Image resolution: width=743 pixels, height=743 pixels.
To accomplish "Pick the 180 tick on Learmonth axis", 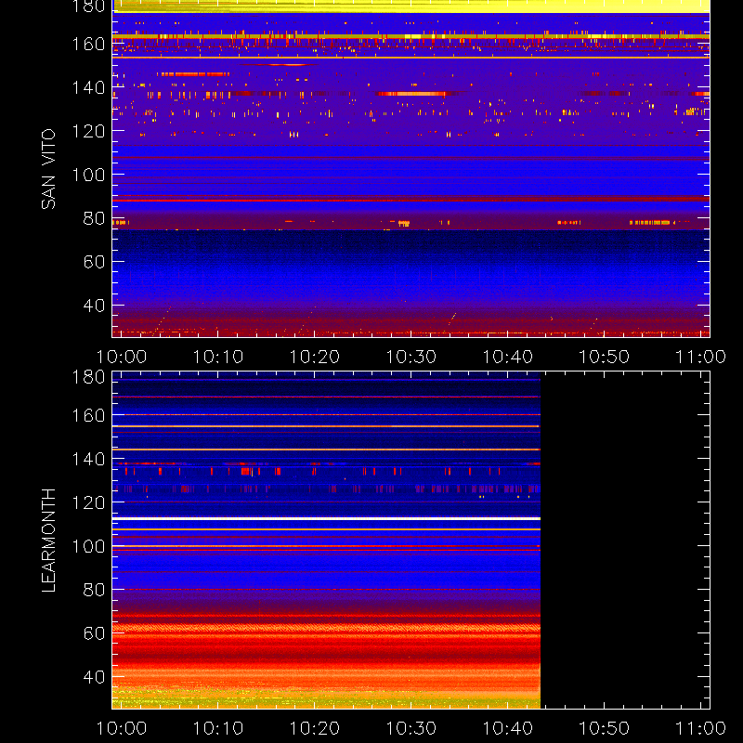I will [x=88, y=377].
